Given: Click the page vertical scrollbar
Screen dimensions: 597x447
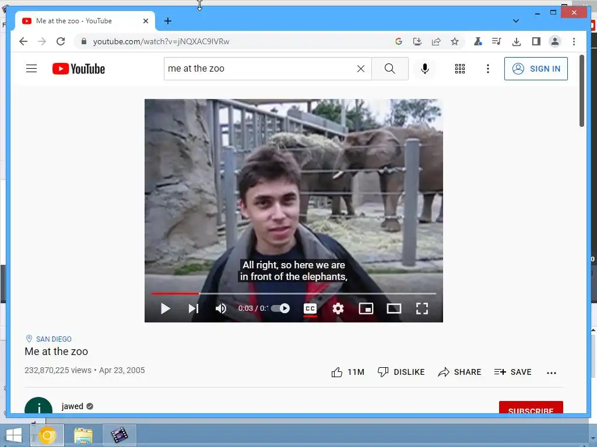Looking at the screenshot, I should click(582, 91).
